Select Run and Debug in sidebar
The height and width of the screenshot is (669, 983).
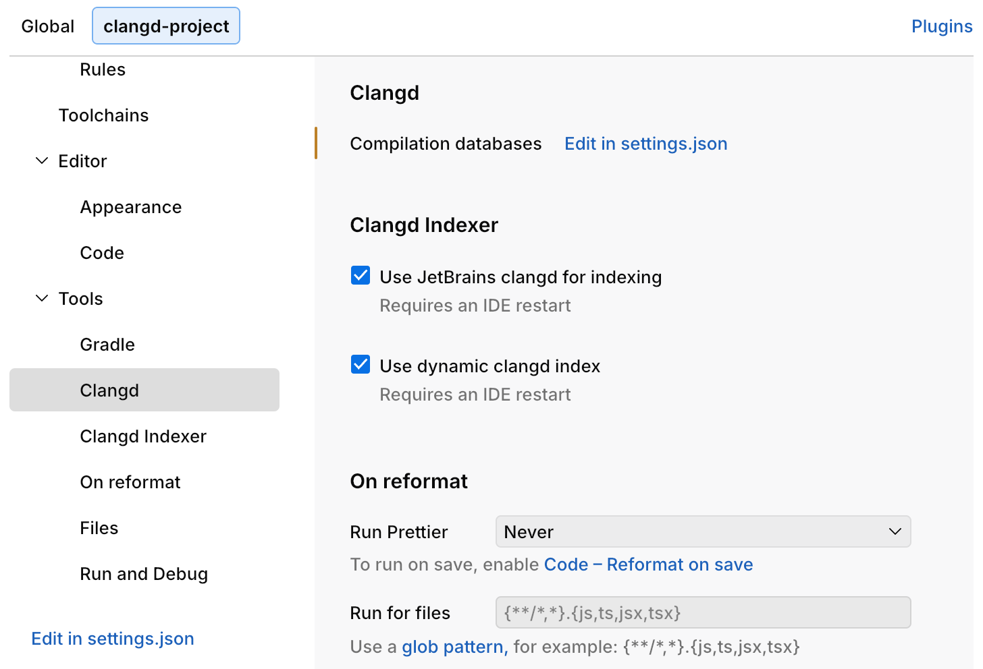click(x=144, y=574)
